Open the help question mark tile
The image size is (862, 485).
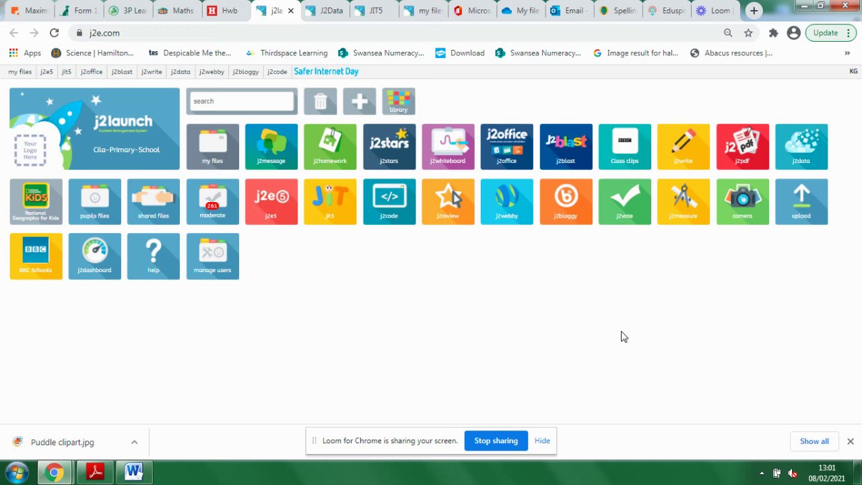pyautogui.click(x=154, y=256)
